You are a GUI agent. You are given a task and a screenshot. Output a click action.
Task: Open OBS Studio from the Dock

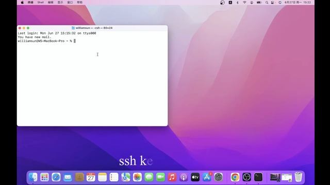pyautogui.click(x=246, y=177)
